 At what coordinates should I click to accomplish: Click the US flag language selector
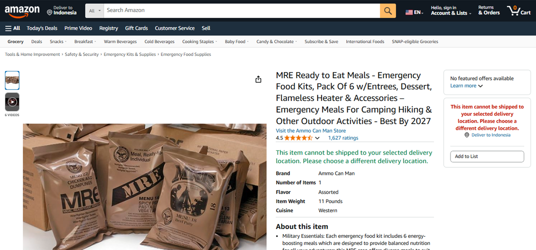[414, 12]
